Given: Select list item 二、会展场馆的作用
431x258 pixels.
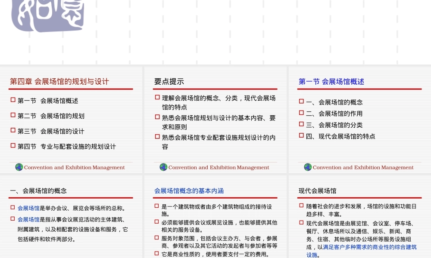Looking at the screenshot, I should click(334, 114).
